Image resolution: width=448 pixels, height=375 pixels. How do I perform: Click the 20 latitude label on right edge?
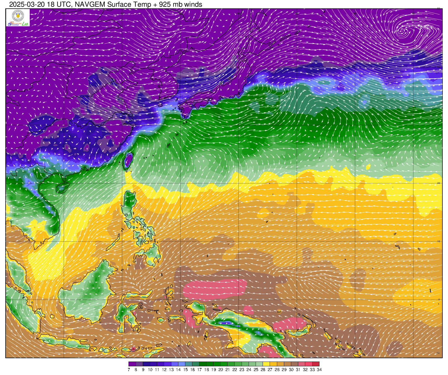click(x=438, y=183)
